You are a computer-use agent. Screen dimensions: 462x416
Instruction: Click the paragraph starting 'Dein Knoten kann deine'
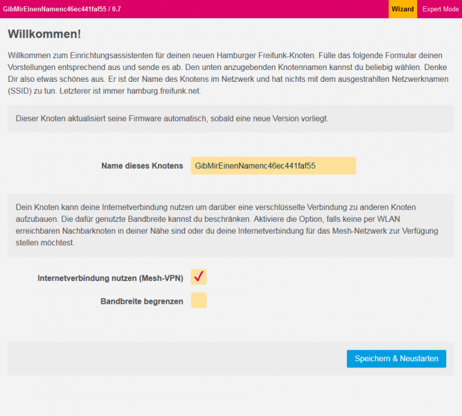pyautogui.click(x=227, y=225)
